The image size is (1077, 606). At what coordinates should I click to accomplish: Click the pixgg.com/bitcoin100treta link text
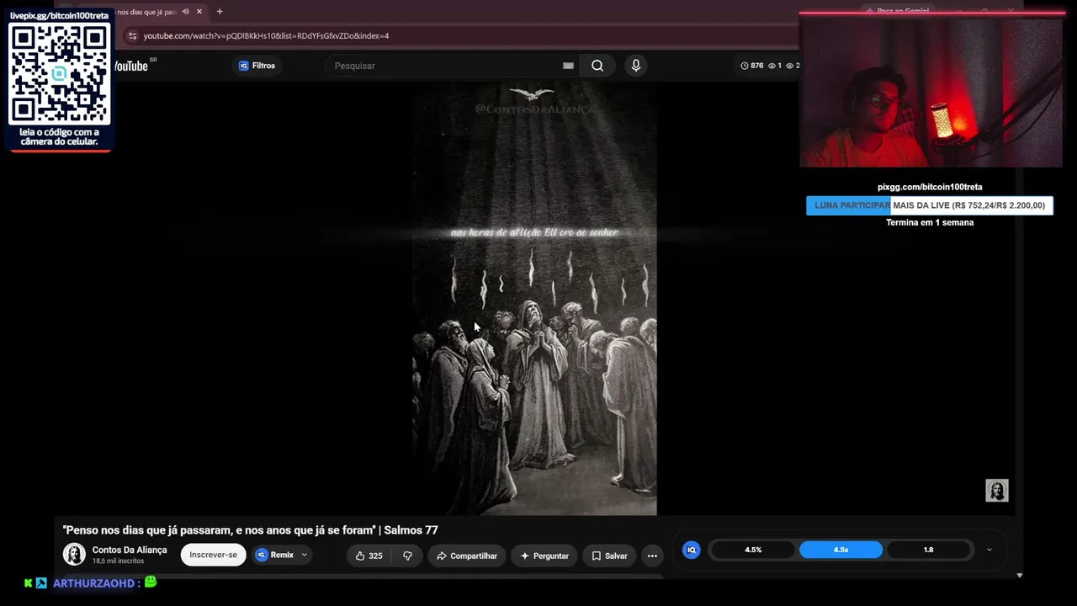point(930,187)
